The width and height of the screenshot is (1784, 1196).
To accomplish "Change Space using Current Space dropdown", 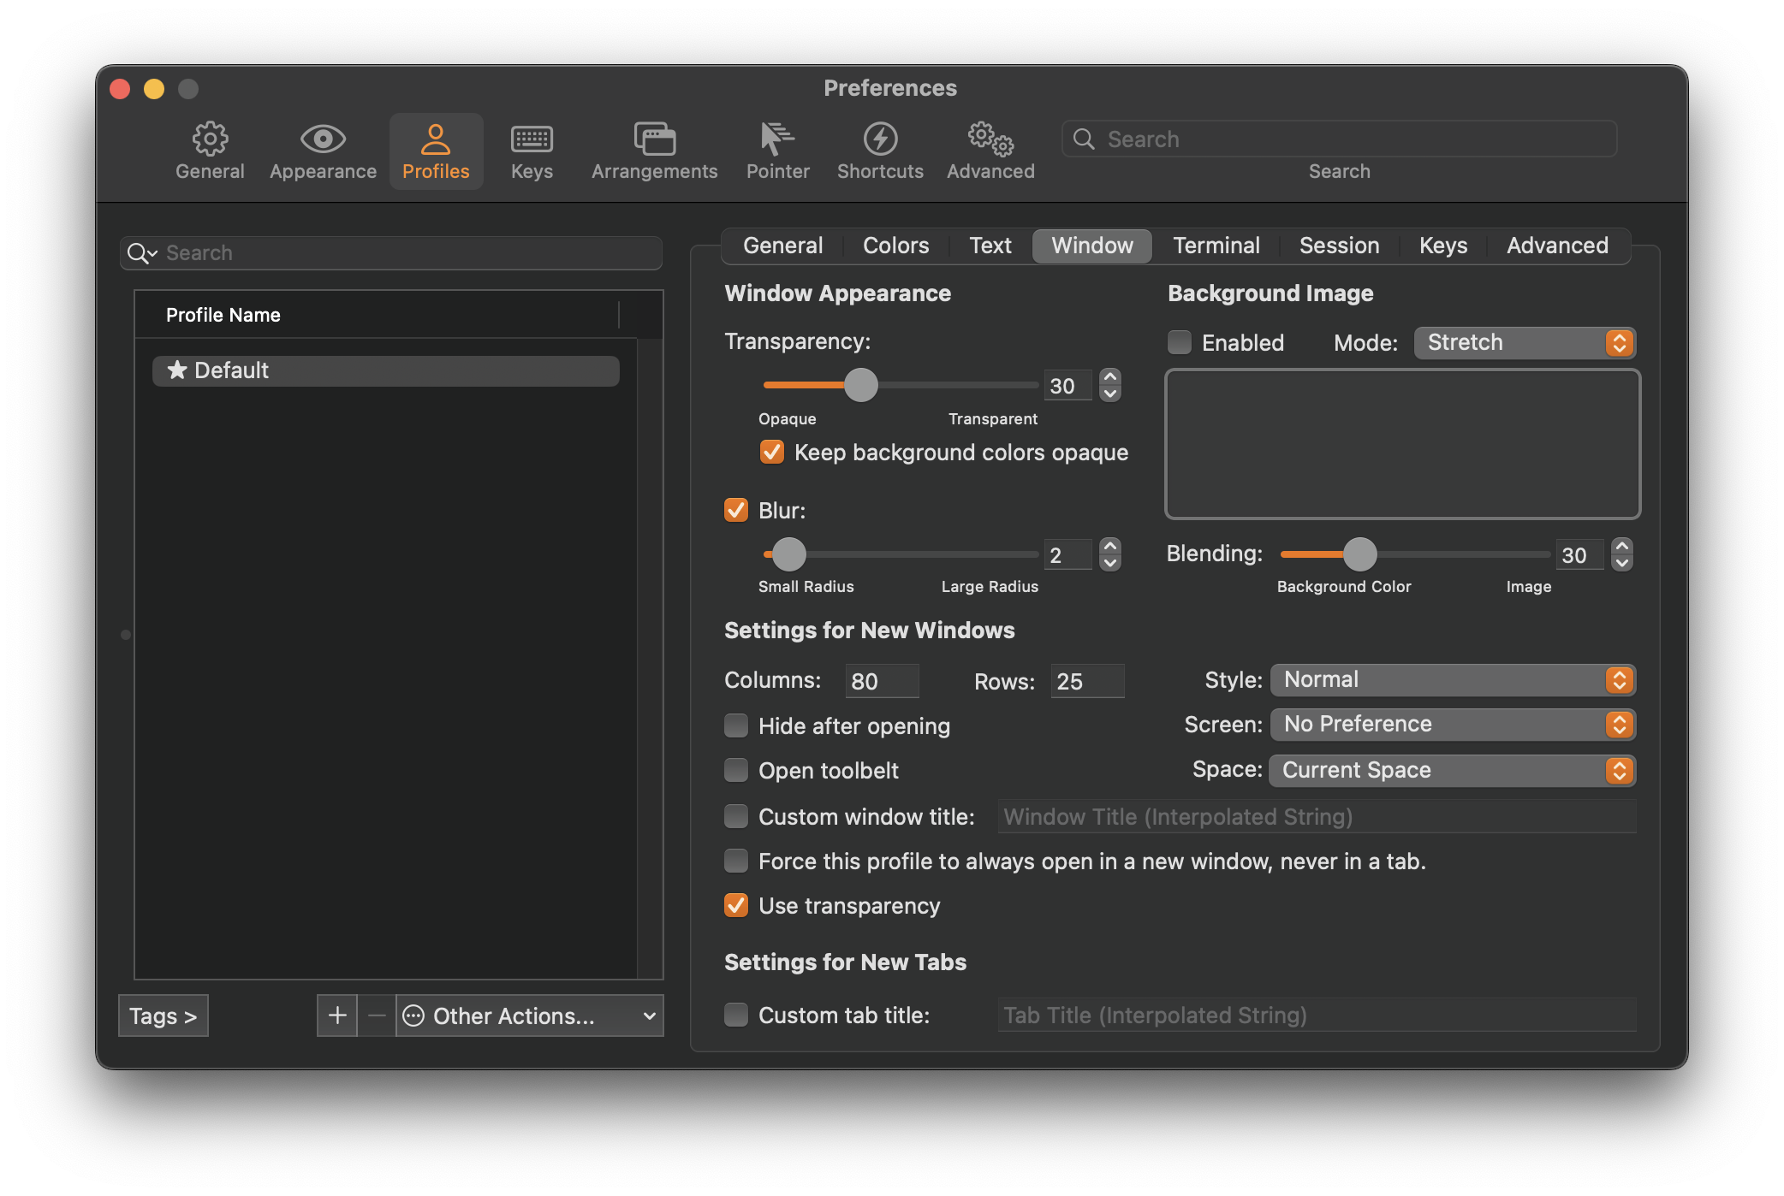I will [x=1452, y=770].
